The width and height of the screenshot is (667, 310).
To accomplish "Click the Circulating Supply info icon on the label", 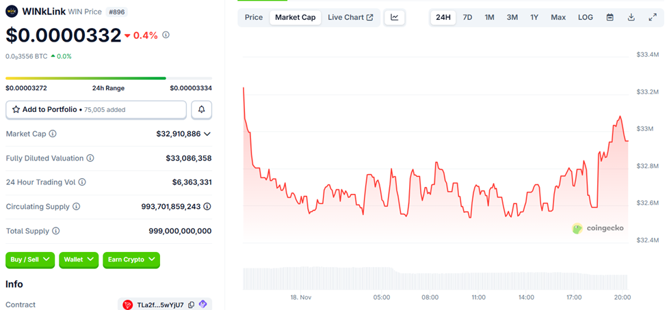I will click(76, 206).
